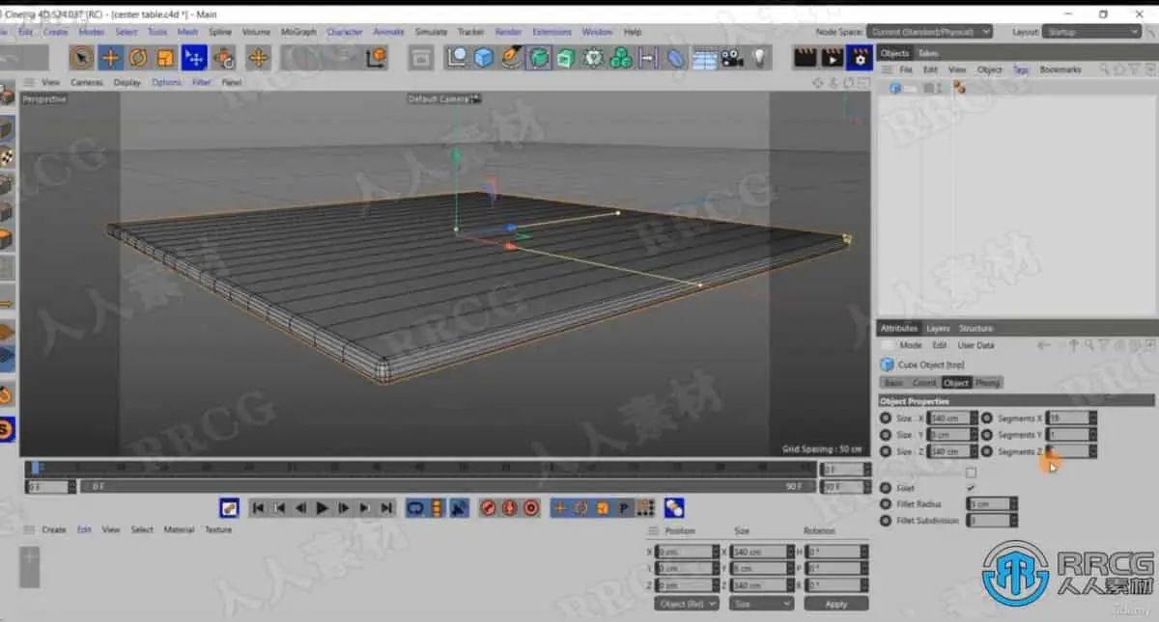The width and height of the screenshot is (1159, 622).
Task: Open User Data in Attributes panel
Action: click(975, 345)
